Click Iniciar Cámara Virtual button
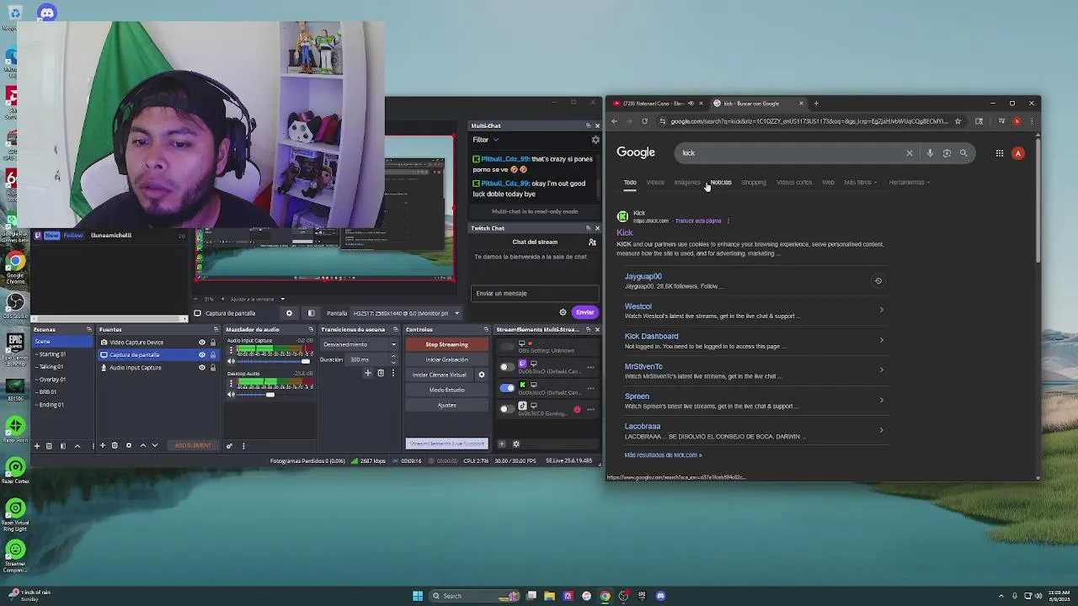The height and width of the screenshot is (606, 1078). coord(440,375)
